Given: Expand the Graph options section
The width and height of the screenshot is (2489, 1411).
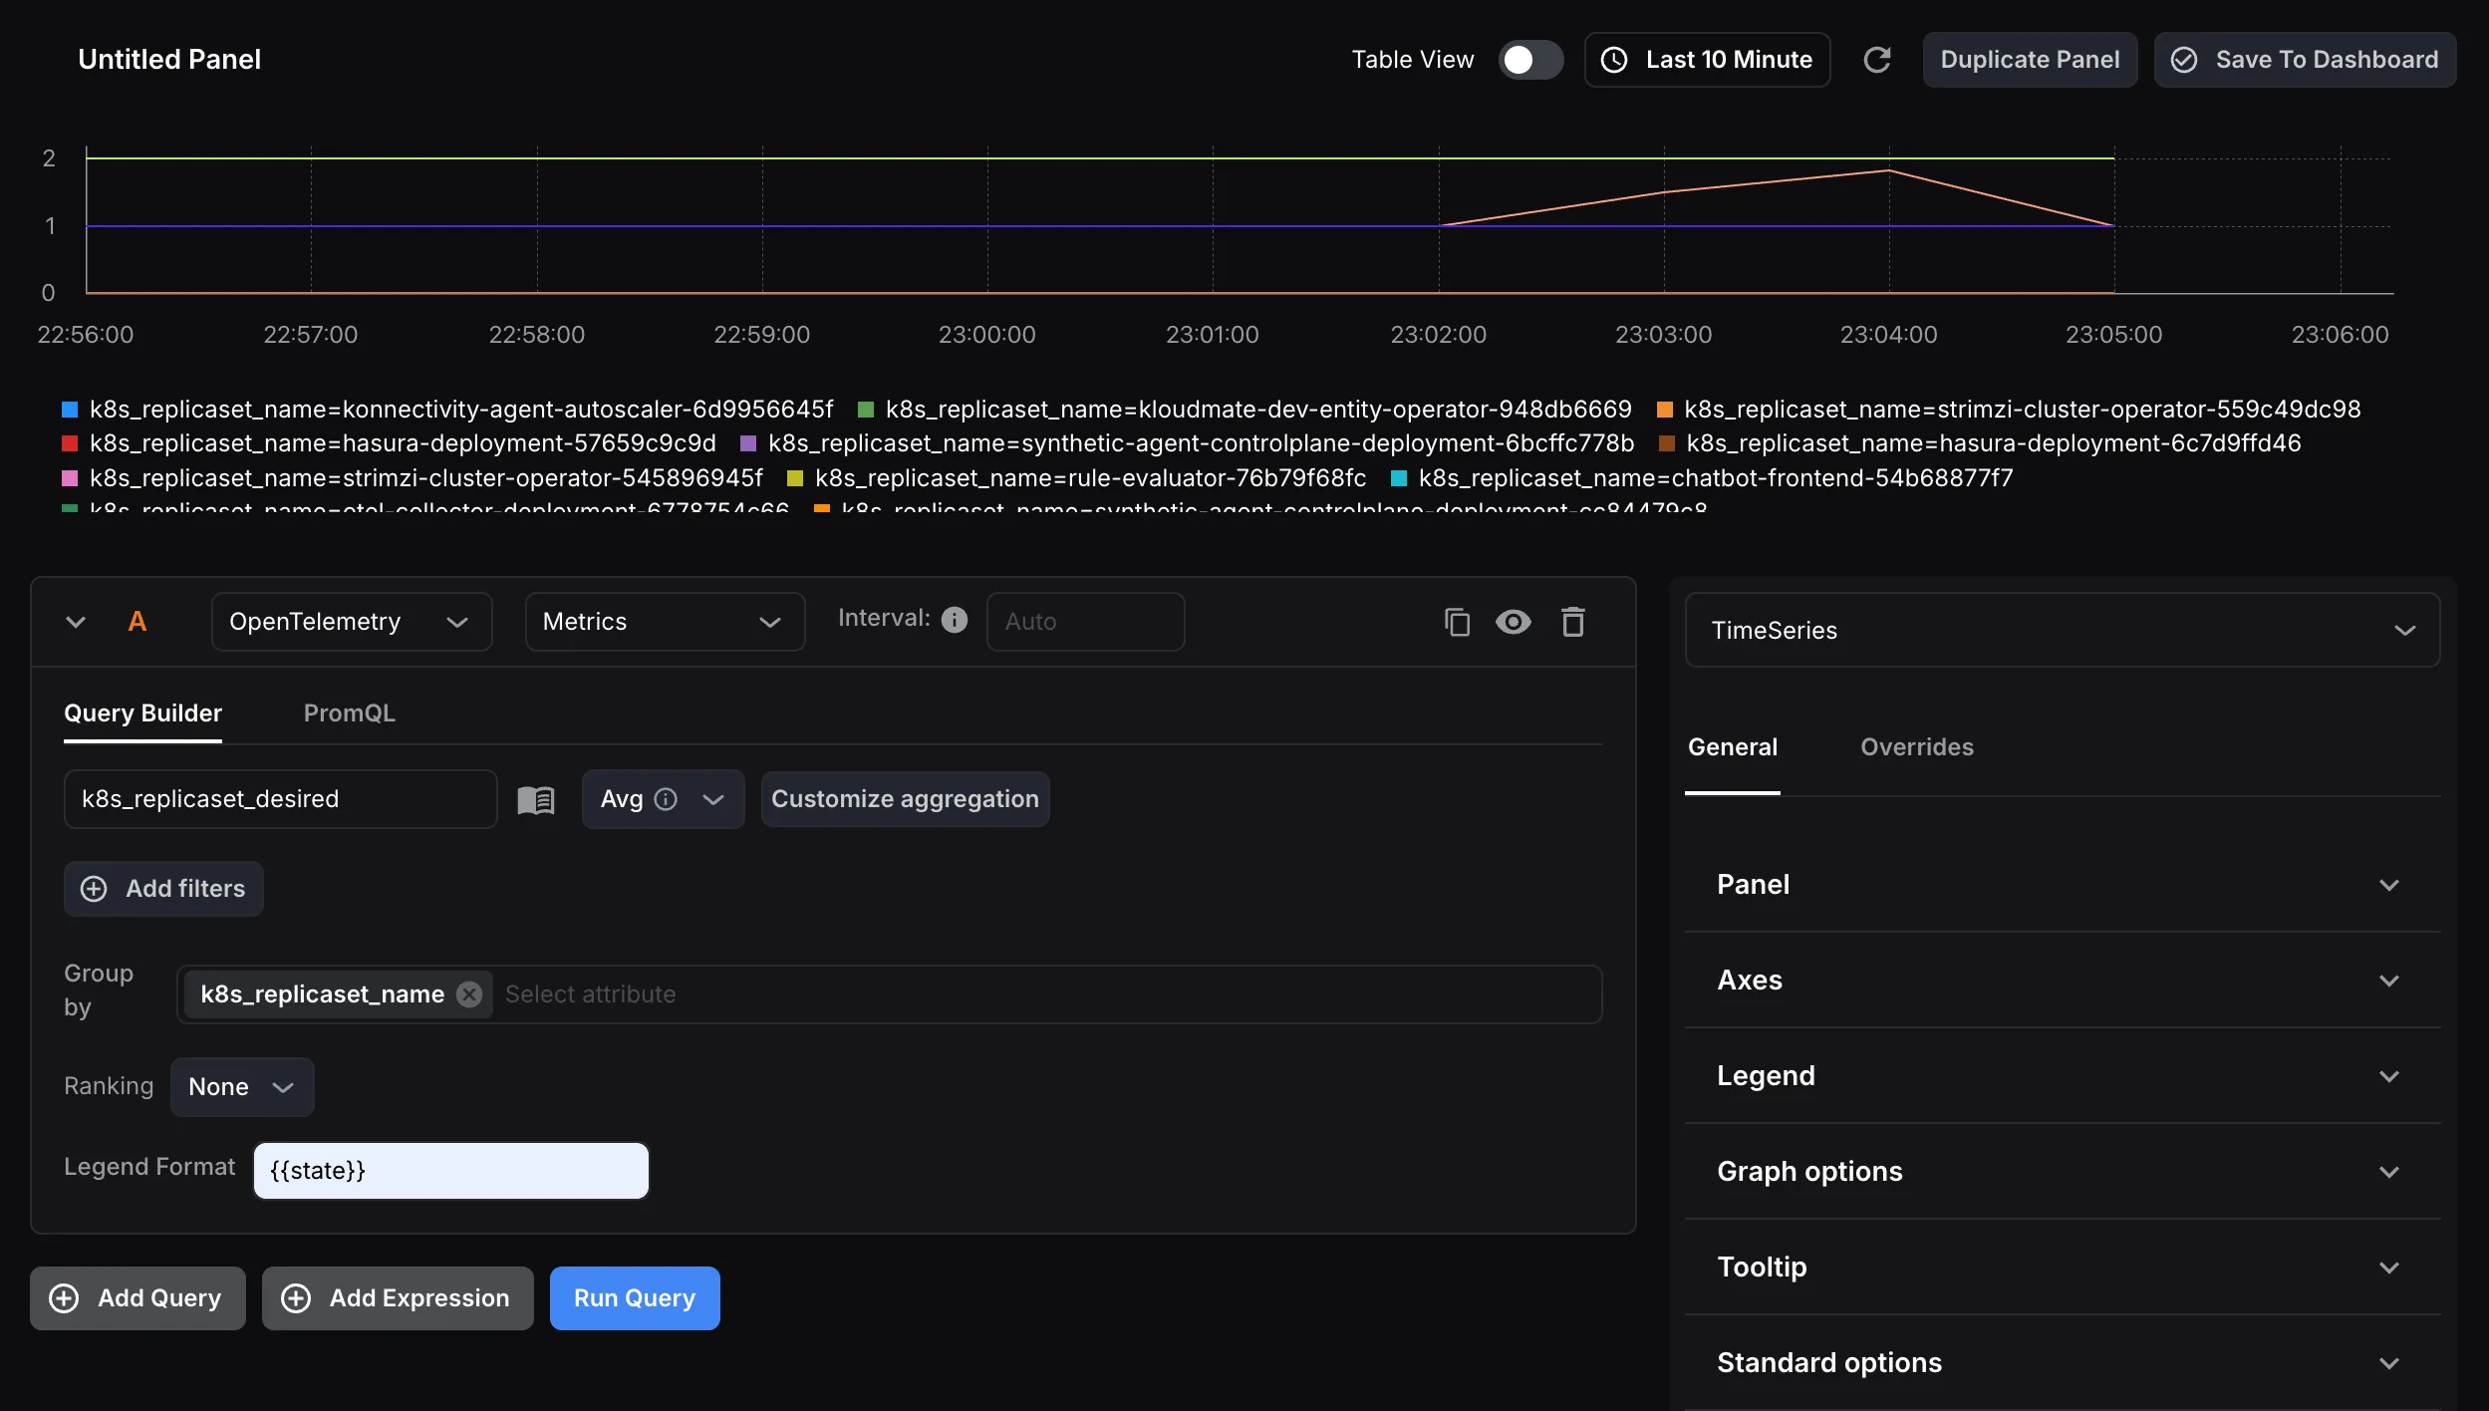Looking at the screenshot, I should [2063, 1172].
